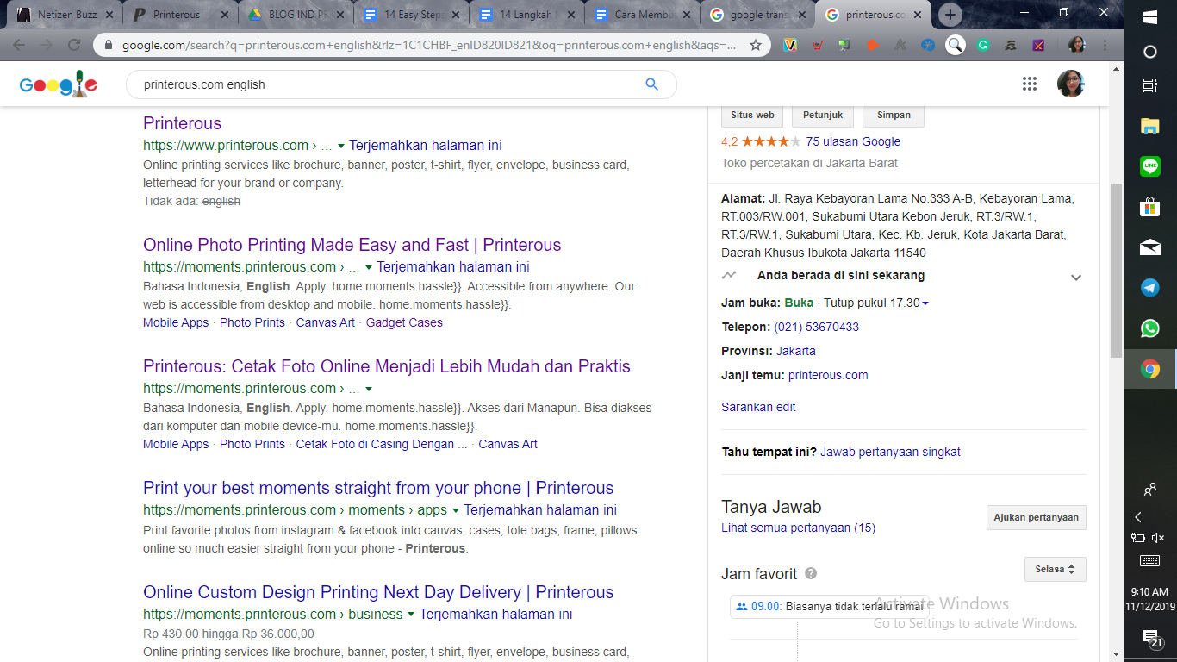
Task: Call the (021) 53670433 phone link
Action: click(x=816, y=327)
